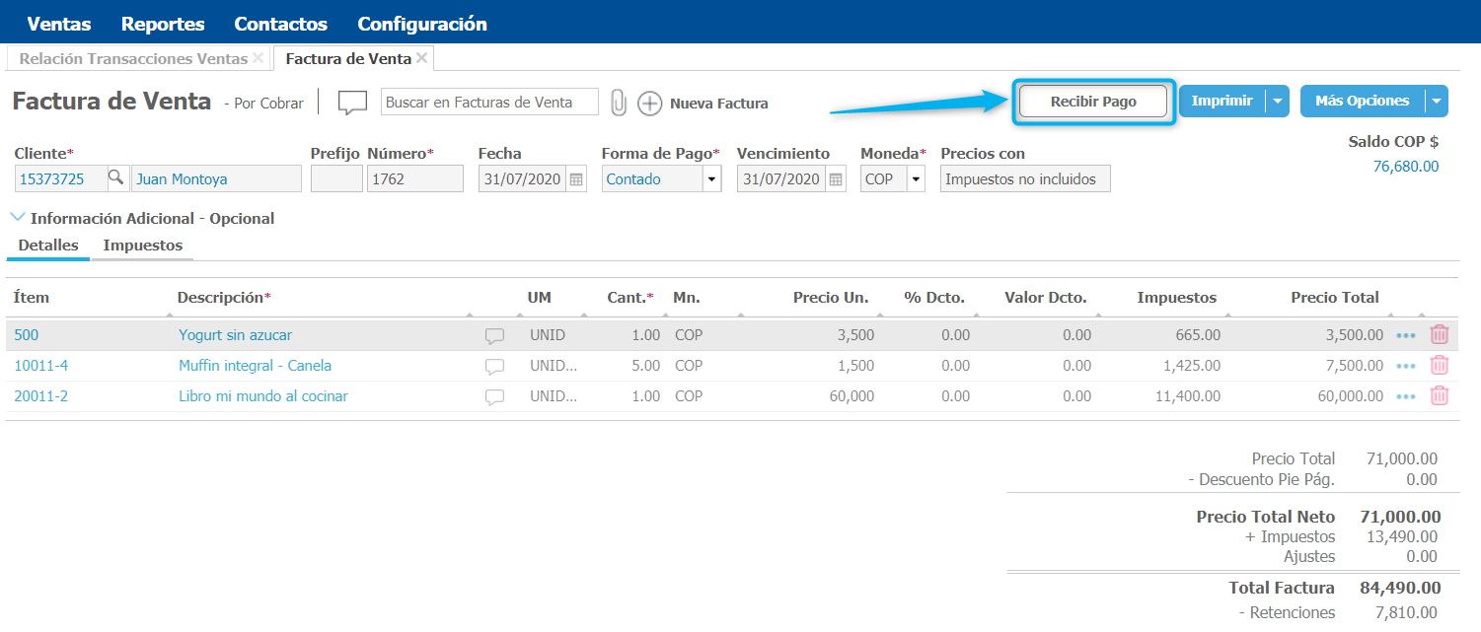Open the Moneda currency dropdown

pos(915,179)
